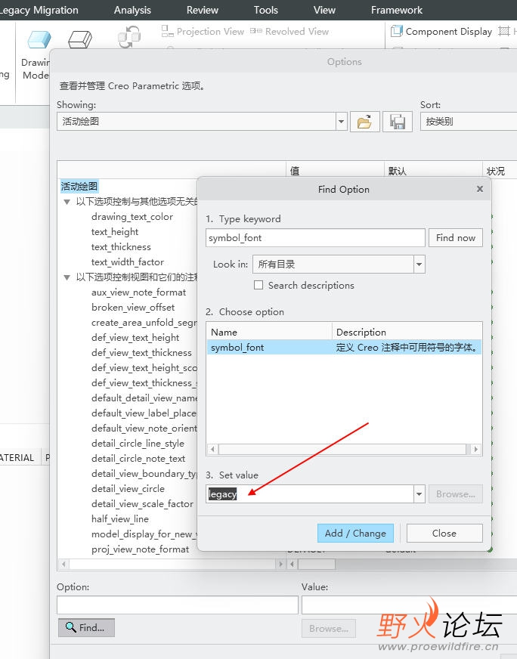Click the options tree horizontal scrollbar
Image resolution: width=517 pixels, height=659 pixels.
(172, 564)
